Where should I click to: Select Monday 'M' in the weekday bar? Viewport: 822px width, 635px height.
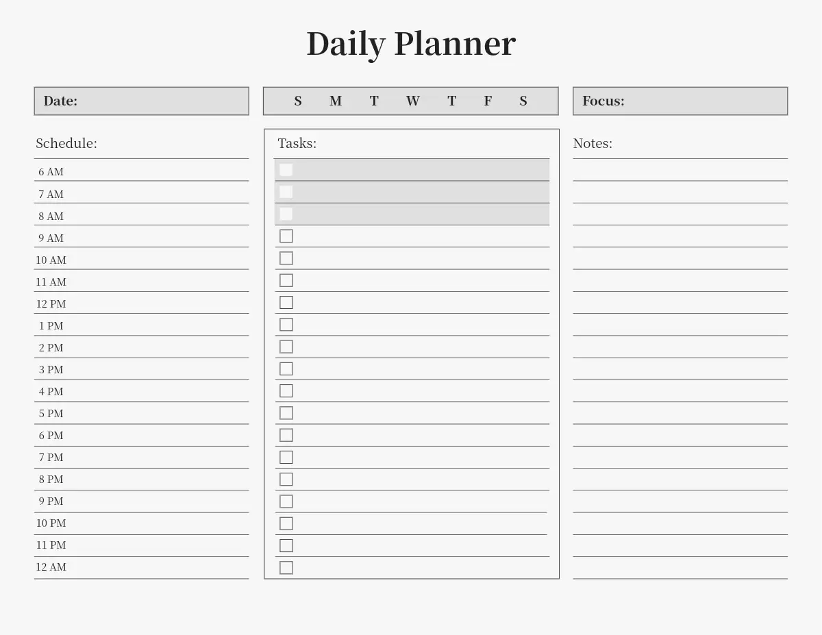click(336, 101)
